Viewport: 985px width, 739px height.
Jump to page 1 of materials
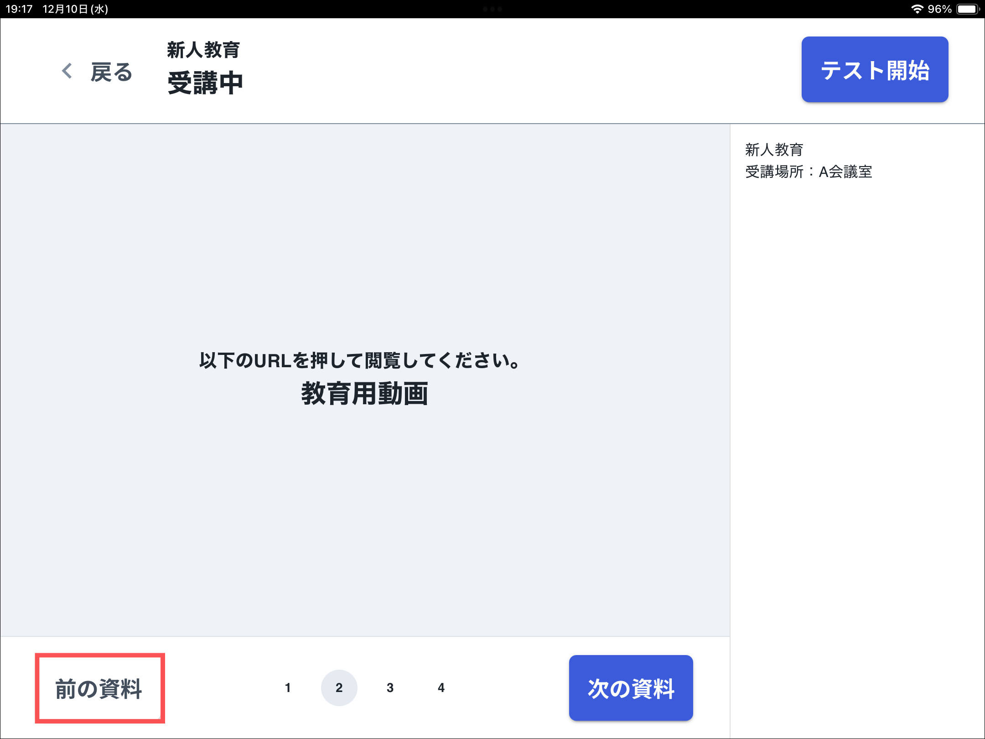click(x=288, y=688)
